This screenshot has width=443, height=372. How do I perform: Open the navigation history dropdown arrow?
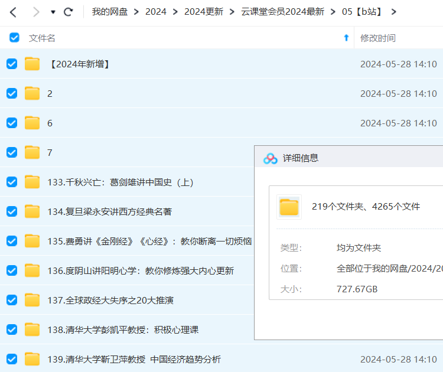click(x=53, y=12)
